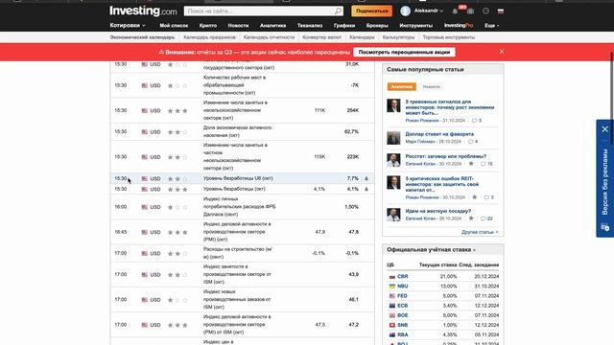Click alert bell for 'Уровень безработицы U6' row
This screenshot has height=345, width=614.
(366, 178)
